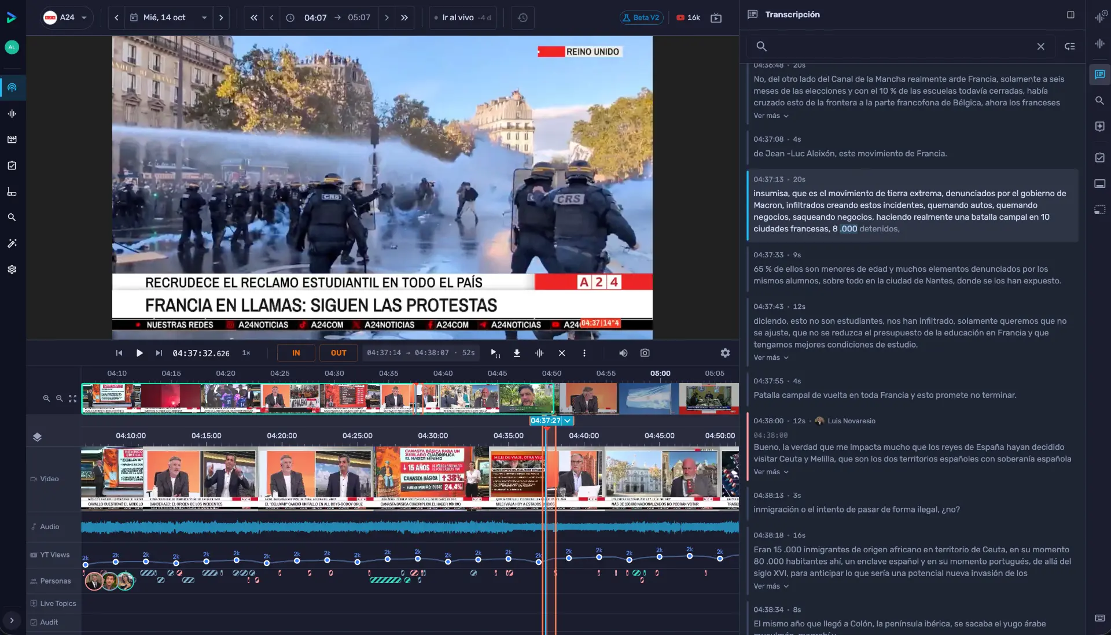Open timeline layers icon
The width and height of the screenshot is (1111, 635).
[37, 437]
